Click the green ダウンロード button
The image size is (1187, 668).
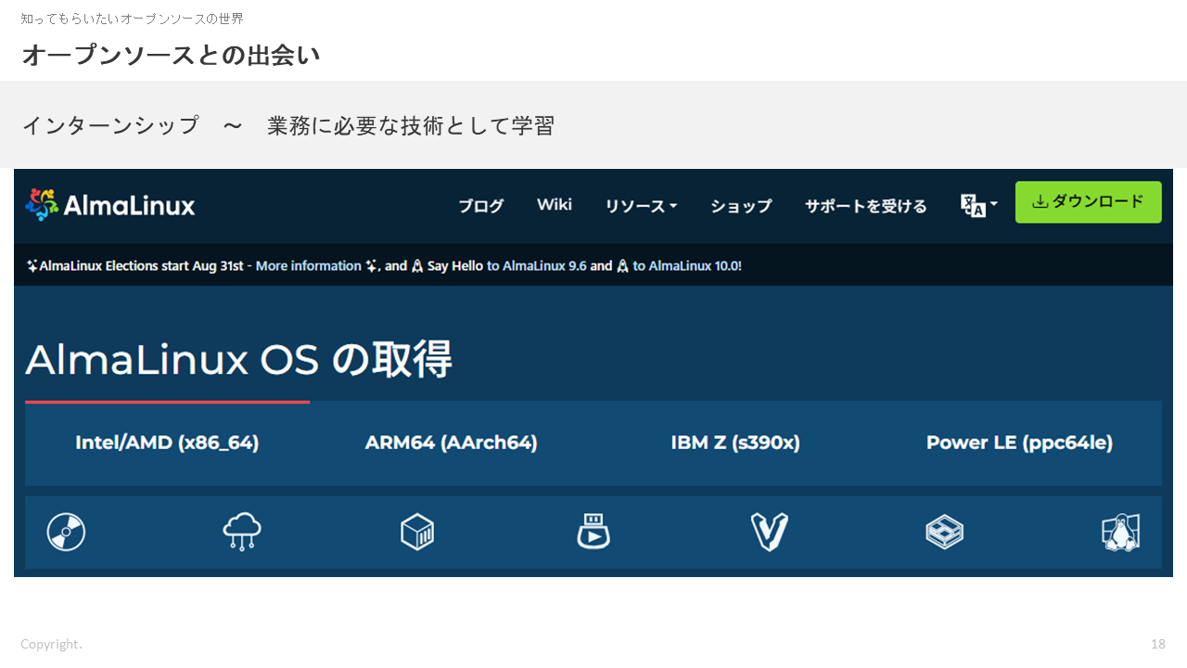1088,202
